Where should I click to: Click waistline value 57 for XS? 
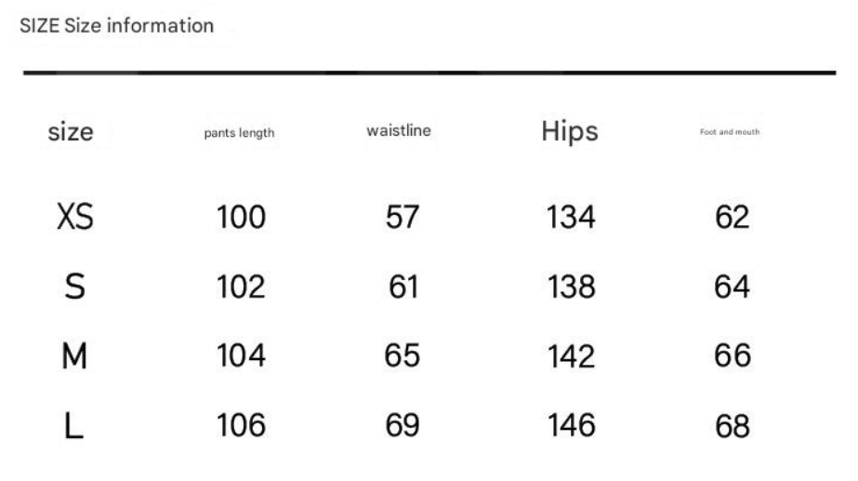[x=403, y=217]
